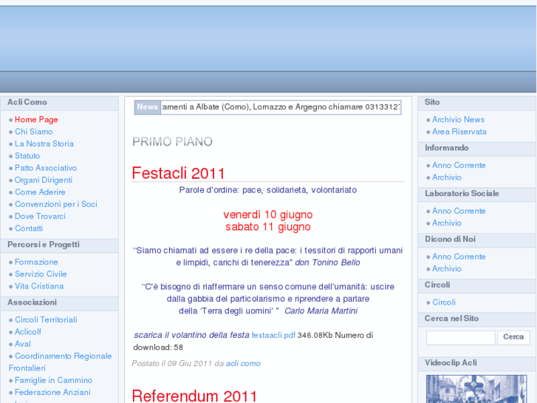Image resolution: width=537 pixels, height=403 pixels.
Task: Click Come Aderire link
Action: [x=40, y=192]
